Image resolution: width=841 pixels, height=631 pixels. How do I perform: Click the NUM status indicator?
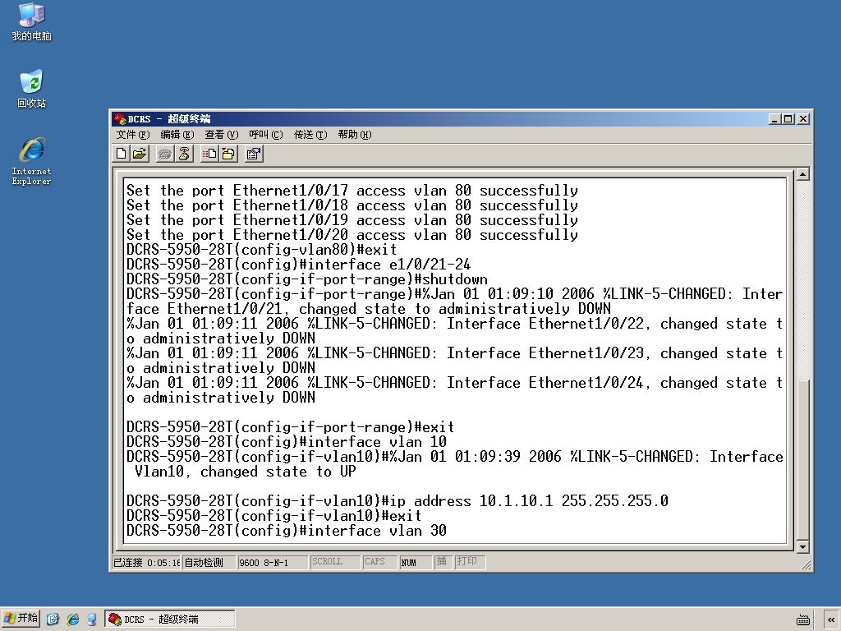pos(415,562)
